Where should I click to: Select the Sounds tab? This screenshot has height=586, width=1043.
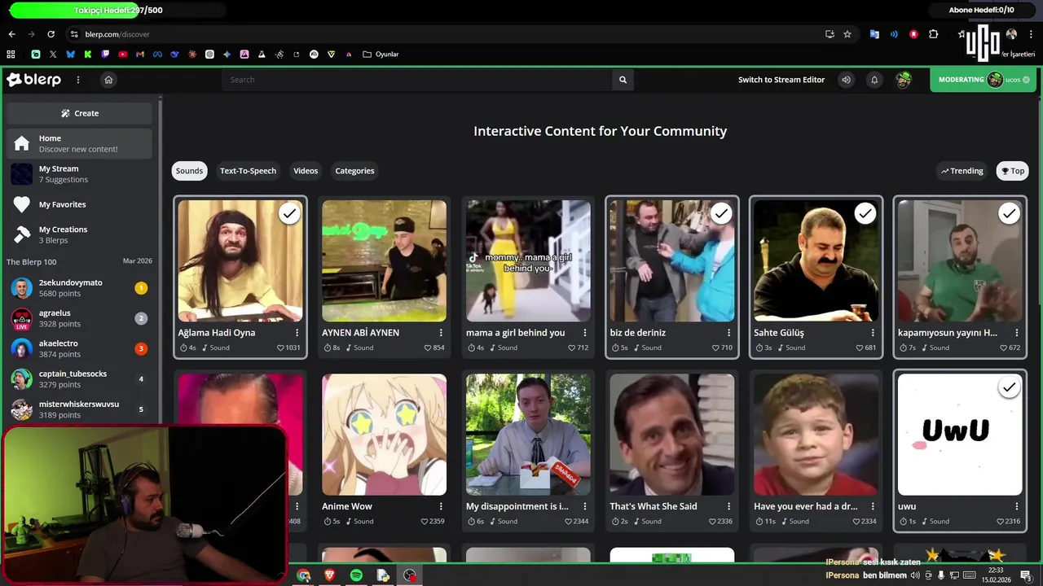click(189, 171)
